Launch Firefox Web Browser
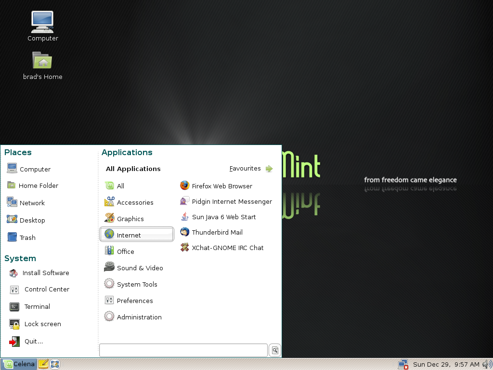493x370 pixels. [x=216, y=185]
